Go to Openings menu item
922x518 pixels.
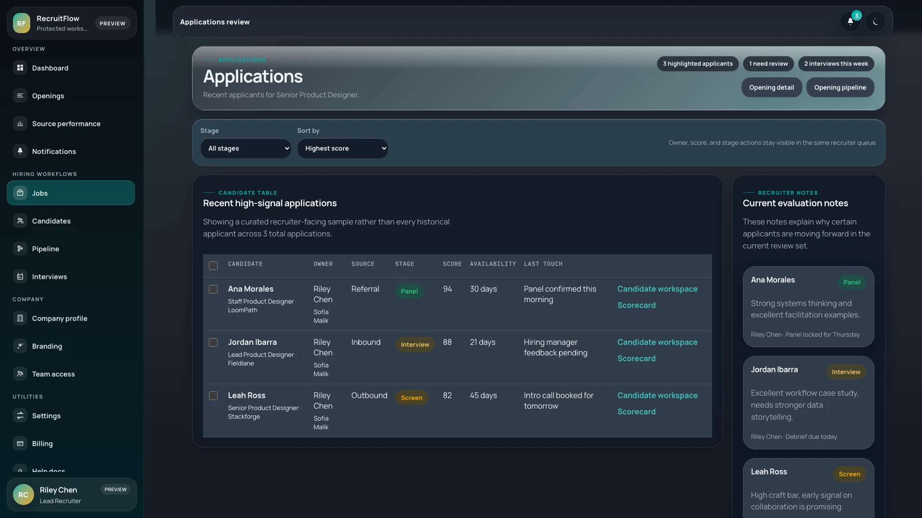71,96
